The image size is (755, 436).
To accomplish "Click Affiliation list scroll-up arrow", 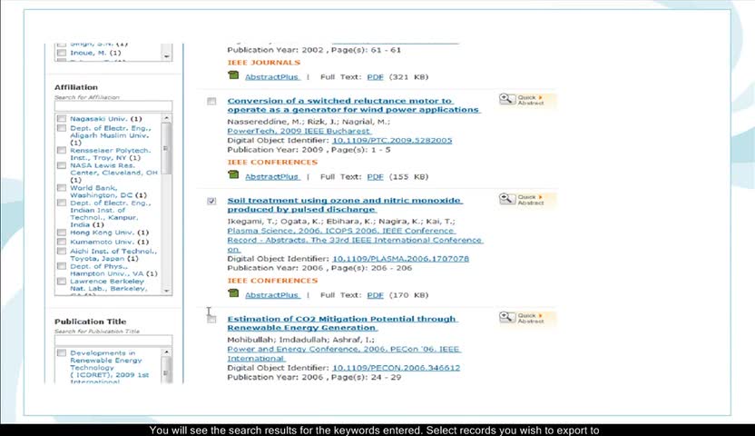I will point(167,118).
